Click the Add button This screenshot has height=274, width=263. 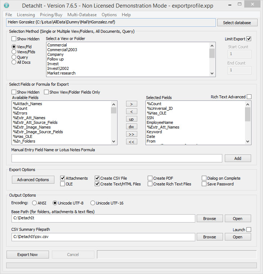pos(238,158)
